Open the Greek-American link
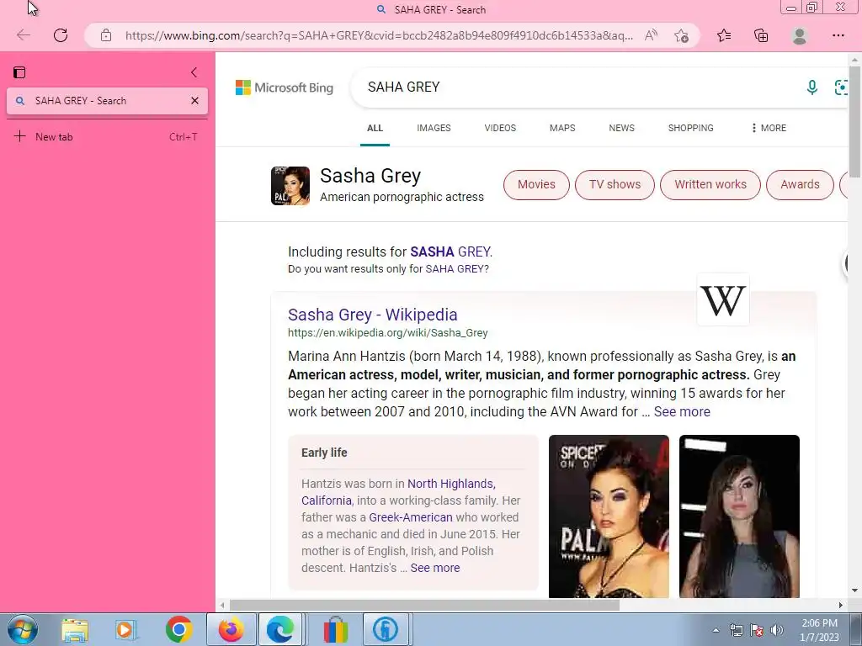The image size is (862, 646). (411, 517)
